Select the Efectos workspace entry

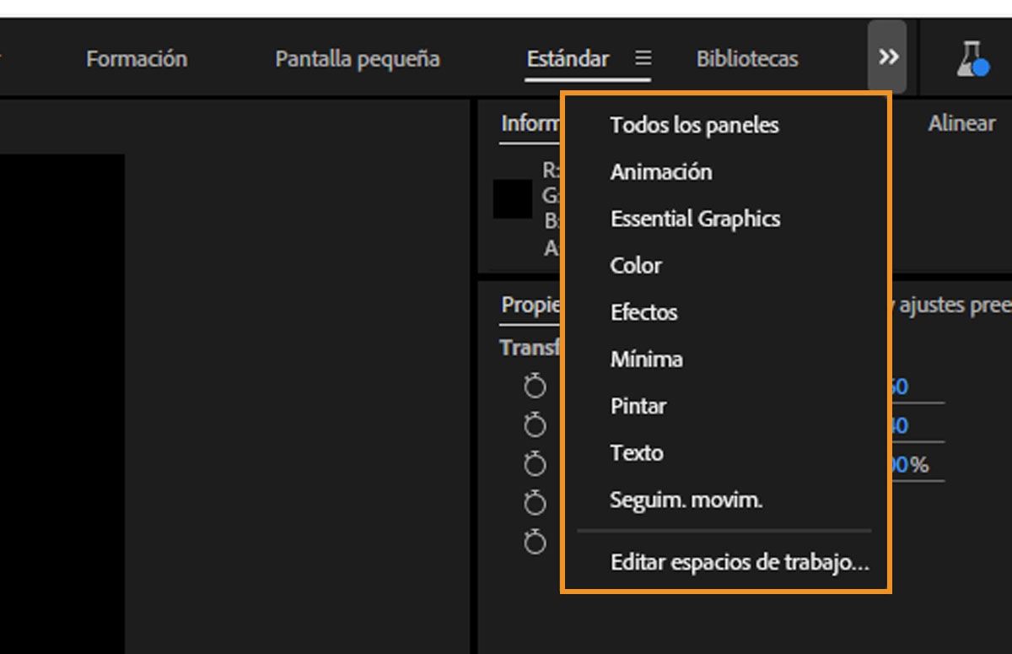coord(643,312)
